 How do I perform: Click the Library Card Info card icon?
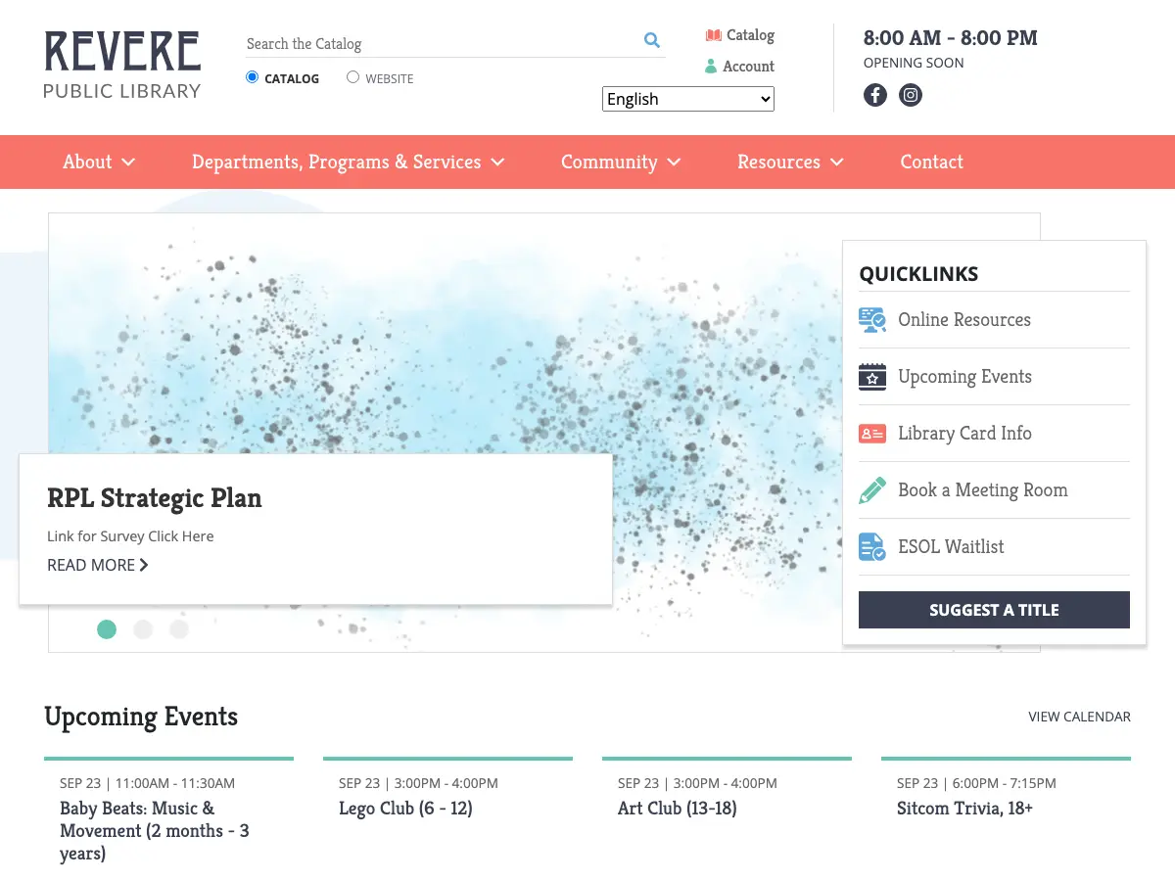pyautogui.click(x=872, y=434)
